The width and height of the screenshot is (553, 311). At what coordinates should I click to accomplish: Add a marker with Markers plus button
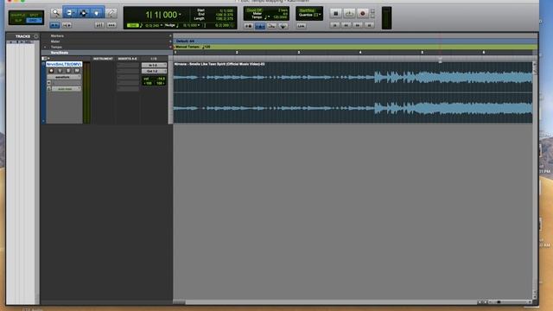[x=170, y=36]
